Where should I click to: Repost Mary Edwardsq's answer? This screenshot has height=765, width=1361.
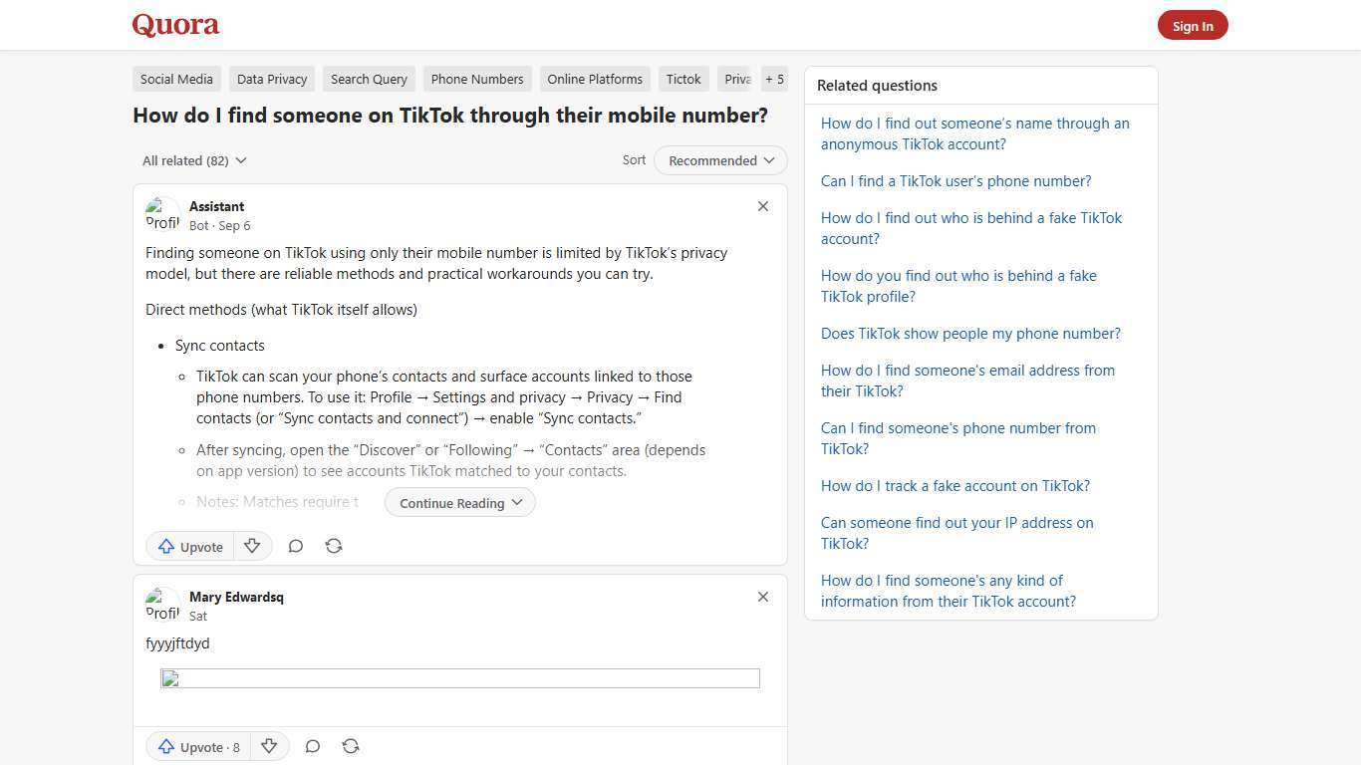pos(351,746)
